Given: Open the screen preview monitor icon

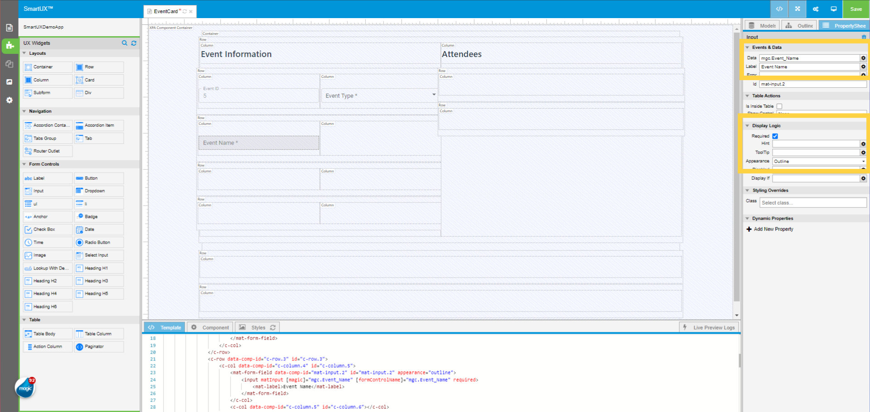Looking at the screenshot, I should [x=834, y=9].
